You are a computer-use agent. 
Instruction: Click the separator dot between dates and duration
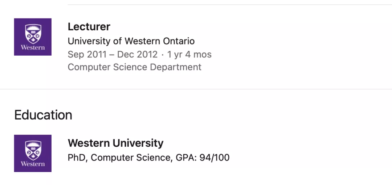[x=163, y=55]
